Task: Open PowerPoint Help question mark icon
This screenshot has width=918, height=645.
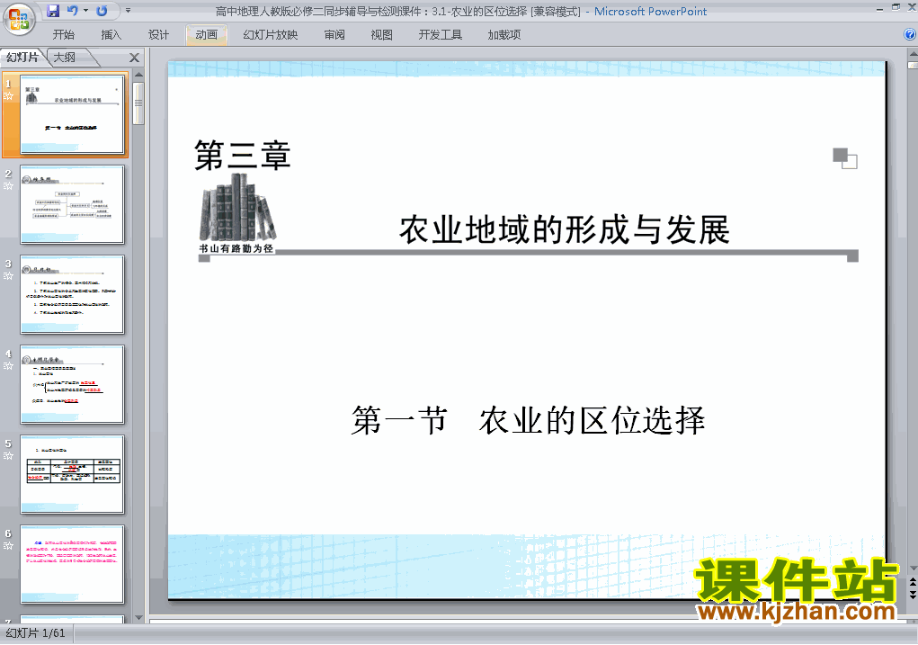Action: click(x=911, y=34)
